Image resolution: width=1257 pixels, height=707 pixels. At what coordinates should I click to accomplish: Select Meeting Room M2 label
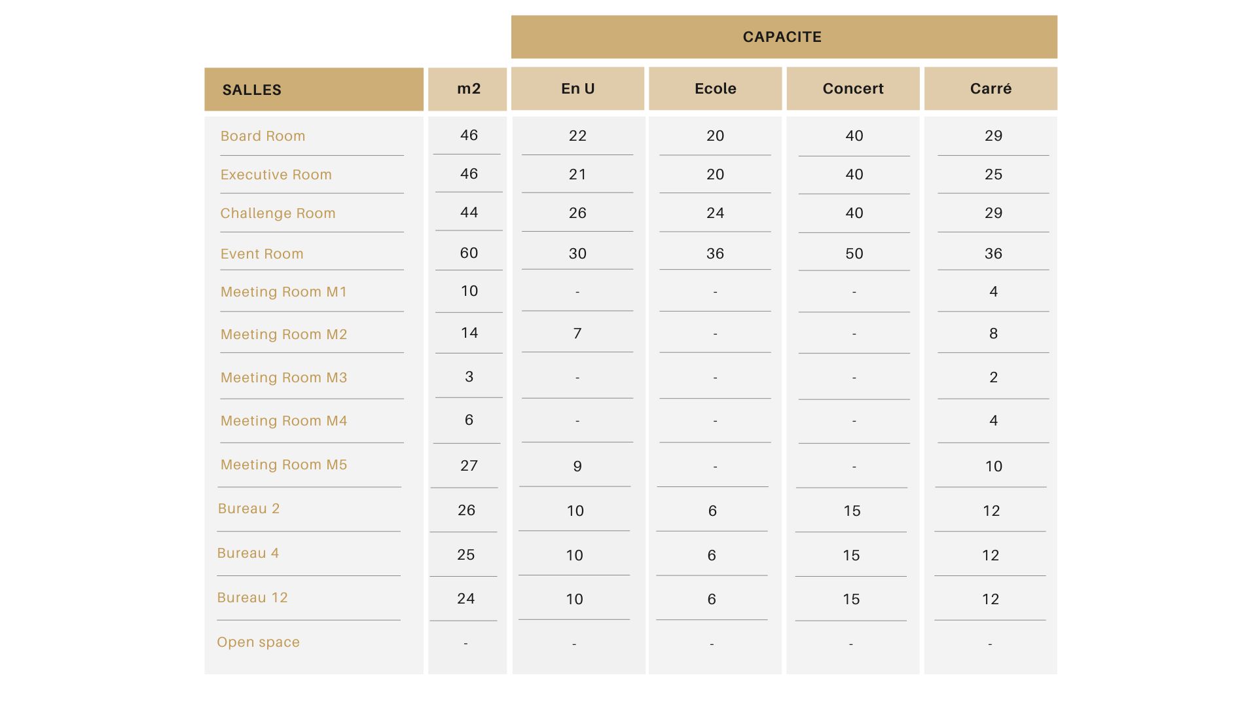283,335
